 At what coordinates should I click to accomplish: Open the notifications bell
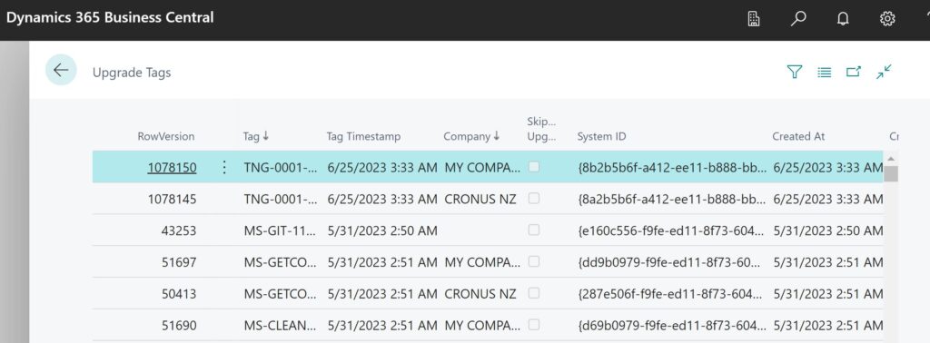[x=842, y=19]
